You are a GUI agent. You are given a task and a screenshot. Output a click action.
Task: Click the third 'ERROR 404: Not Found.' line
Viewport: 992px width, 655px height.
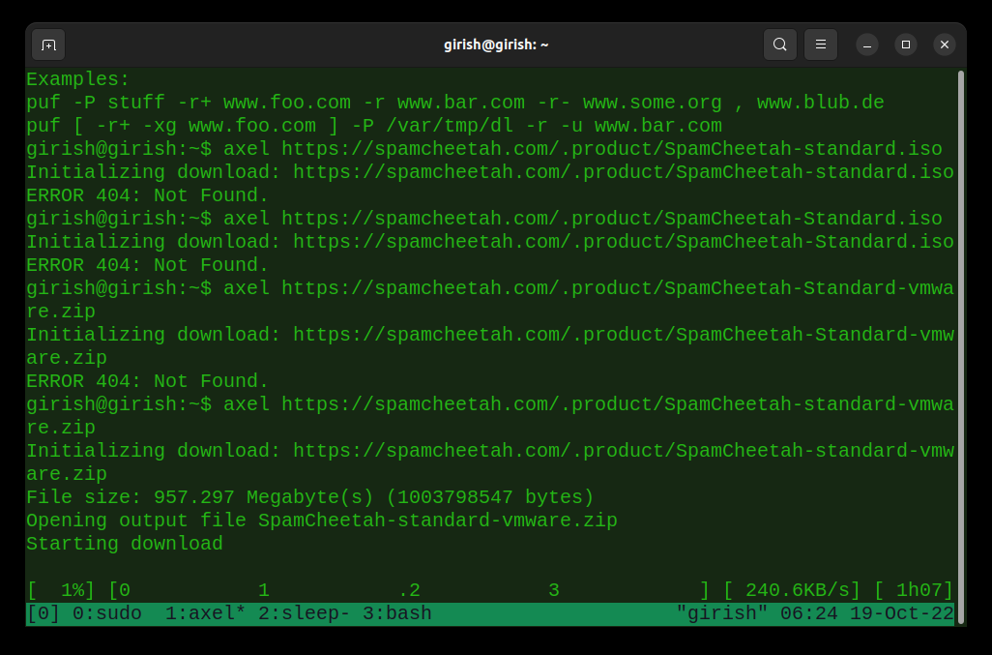tap(147, 381)
